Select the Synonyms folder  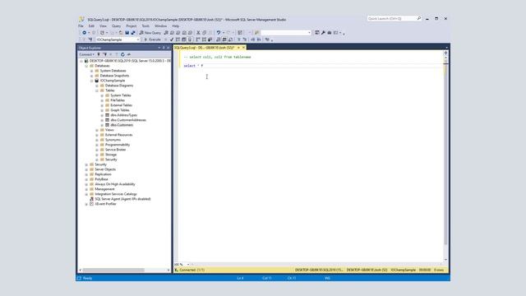113,140
